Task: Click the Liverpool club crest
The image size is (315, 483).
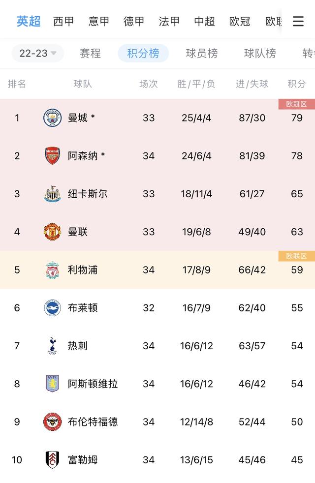Action: click(52, 270)
